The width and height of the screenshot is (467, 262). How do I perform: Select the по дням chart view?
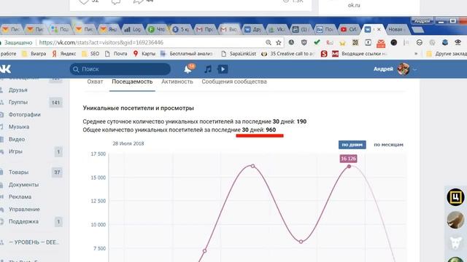tap(352, 145)
